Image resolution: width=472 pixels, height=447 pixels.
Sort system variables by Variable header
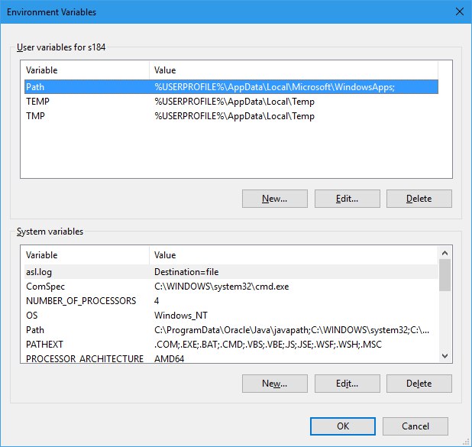coord(87,255)
